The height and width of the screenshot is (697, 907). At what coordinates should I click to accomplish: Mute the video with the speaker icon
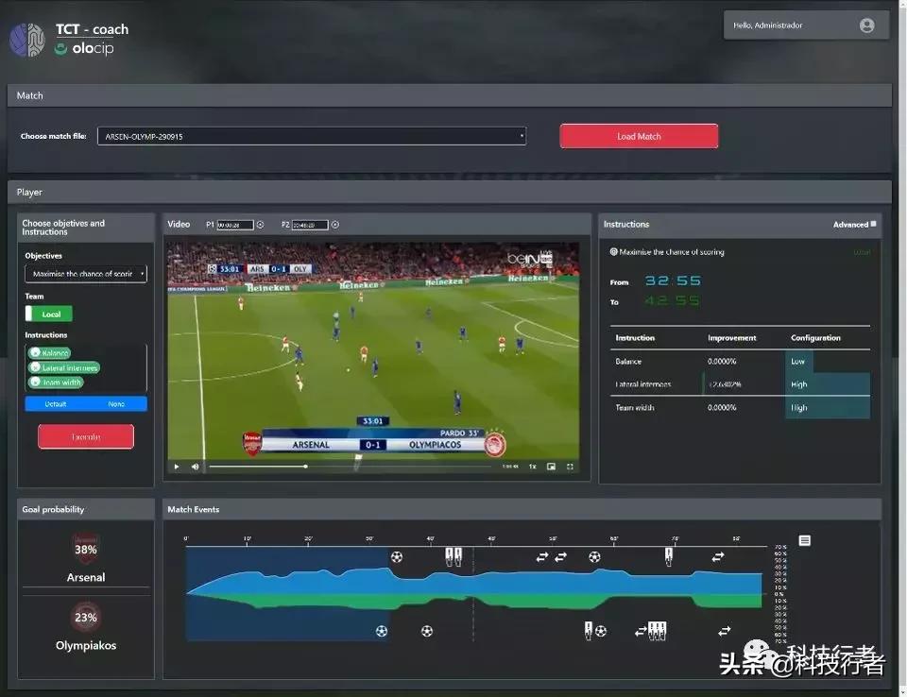pos(195,467)
